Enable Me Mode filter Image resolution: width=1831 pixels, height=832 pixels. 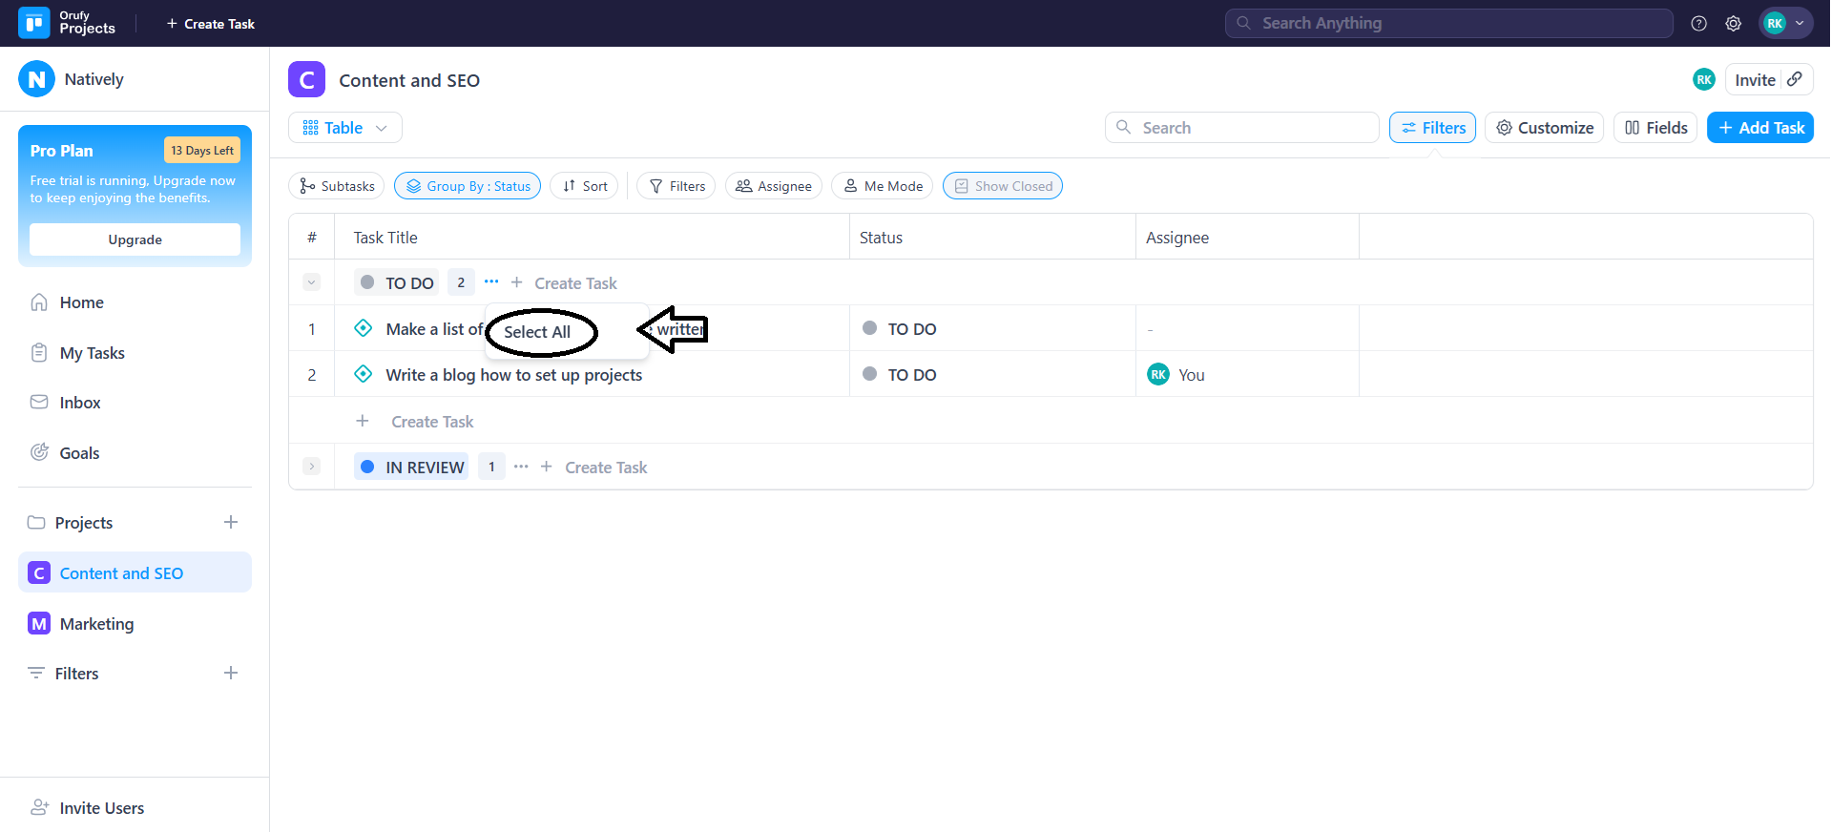[883, 186]
